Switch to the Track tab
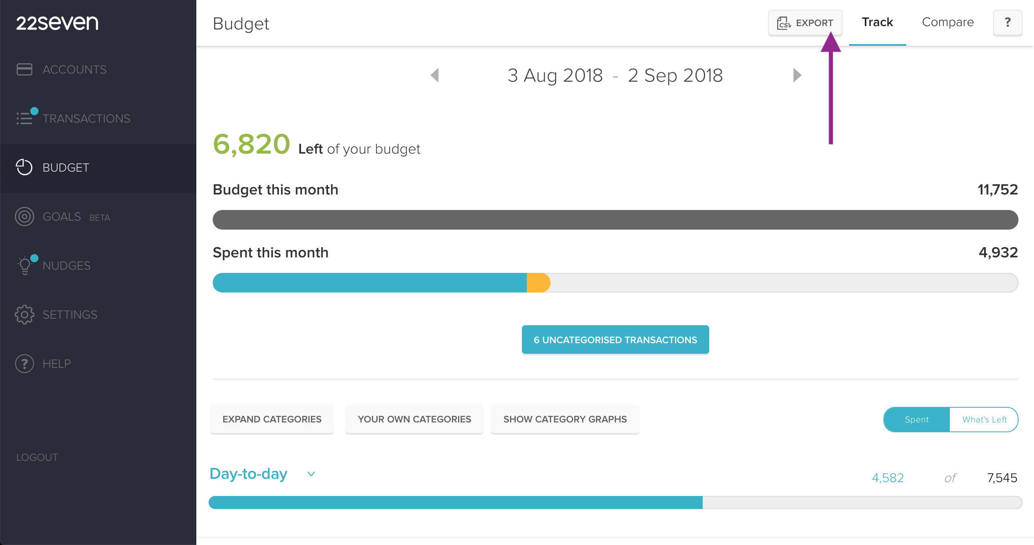 point(877,22)
